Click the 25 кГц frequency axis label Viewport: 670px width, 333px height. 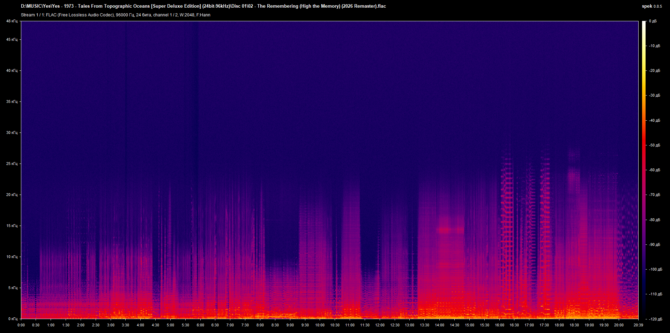[x=12, y=164]
